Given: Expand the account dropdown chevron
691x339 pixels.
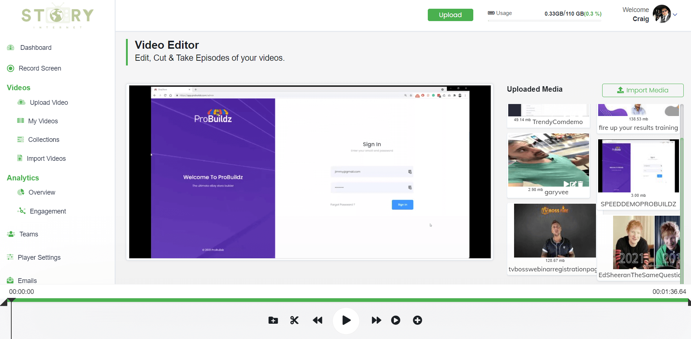Looking at the screenshot, I should [675, 15].
